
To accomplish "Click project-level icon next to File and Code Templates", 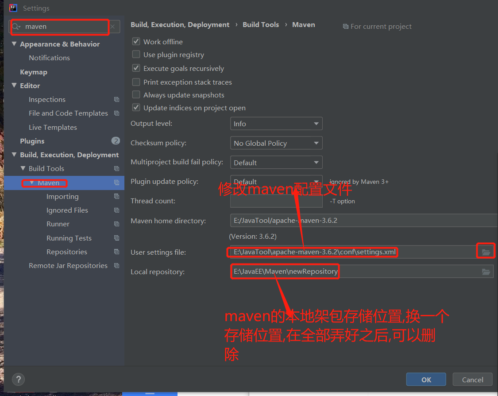I will point(116,113).
